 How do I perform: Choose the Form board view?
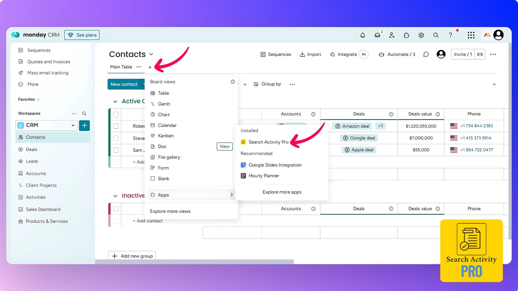click(163, 168)
